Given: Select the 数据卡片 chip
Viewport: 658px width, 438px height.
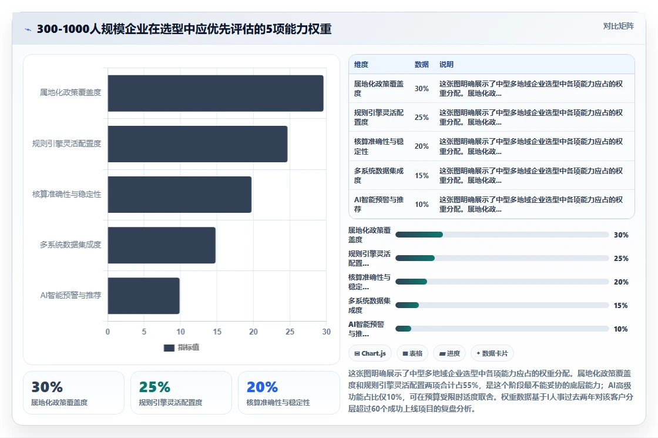Looking at the screenshot, I should [492, 353].
